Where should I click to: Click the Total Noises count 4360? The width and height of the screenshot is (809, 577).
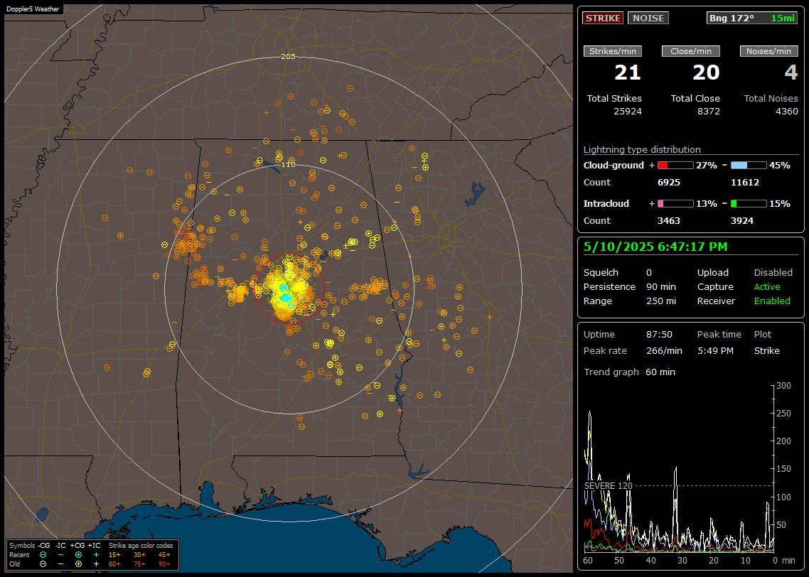pos(787,112)
